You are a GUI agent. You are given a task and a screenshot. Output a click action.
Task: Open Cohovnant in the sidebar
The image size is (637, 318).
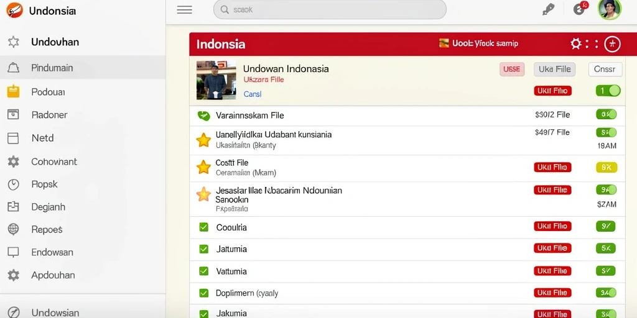(x=54, y=161)
